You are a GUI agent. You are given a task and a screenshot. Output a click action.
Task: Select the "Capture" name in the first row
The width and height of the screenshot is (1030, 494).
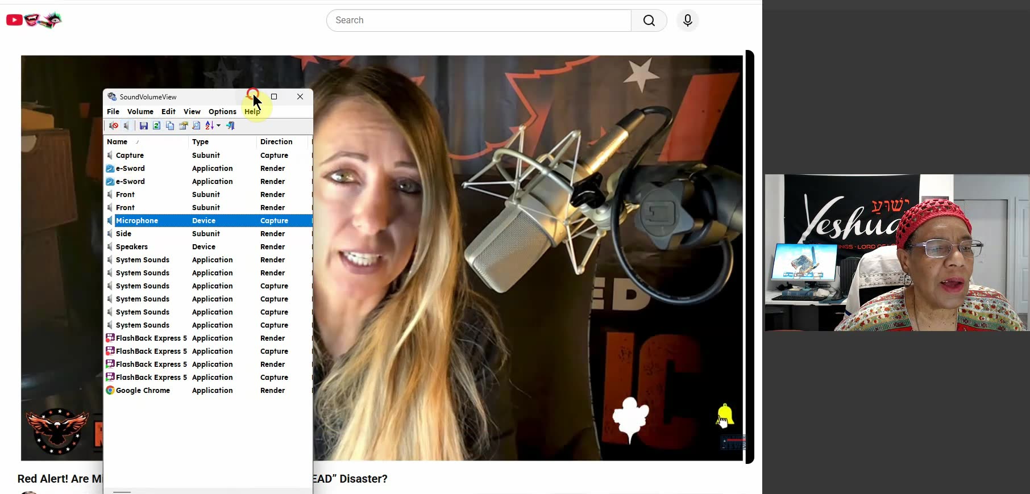130,155
